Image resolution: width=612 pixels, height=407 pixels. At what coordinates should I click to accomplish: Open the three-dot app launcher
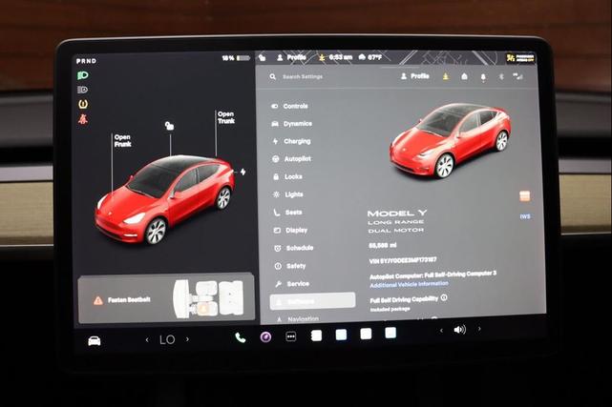tap(291, 336)
